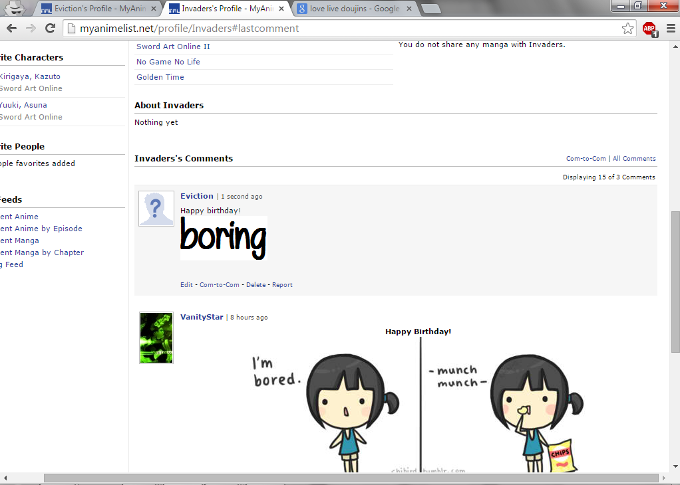Open Sword Art Online II anime link
Image resolution: width=680 pixels, height=485 pixels.
pos(173,47)
